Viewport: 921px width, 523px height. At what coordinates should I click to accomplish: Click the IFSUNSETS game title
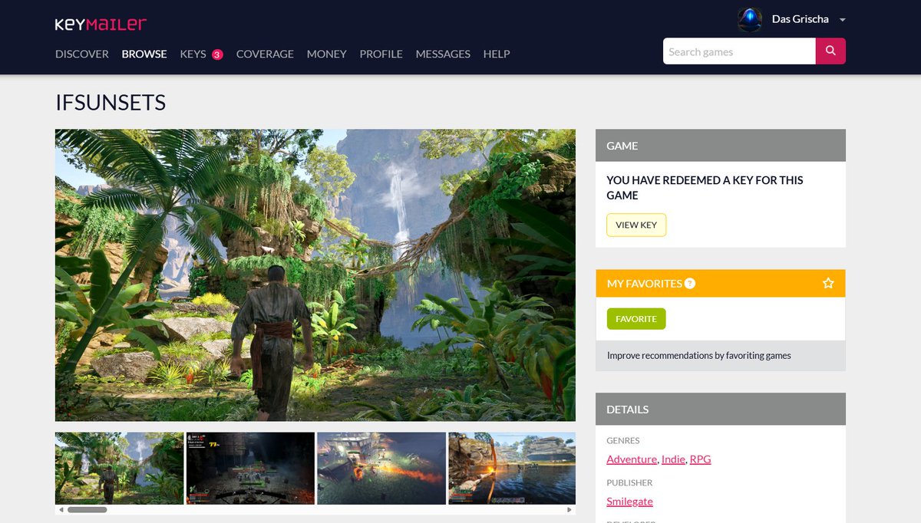111,103
